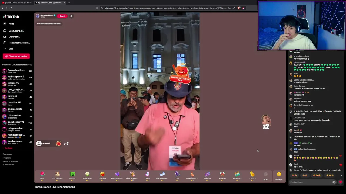Click the Obtener Monedas button

pyautogui.click(x=16, y=56)
